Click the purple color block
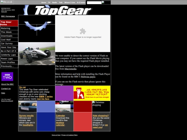Viewport: 187px width, 140px height. pyautogui.click(x=64, y=93)
